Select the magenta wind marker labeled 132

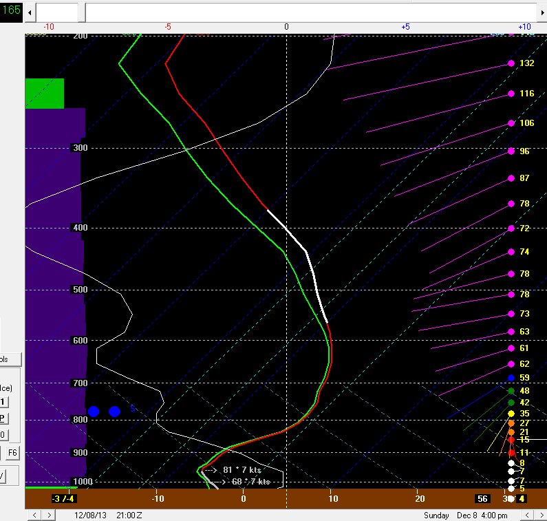click(x=511, y=63)
